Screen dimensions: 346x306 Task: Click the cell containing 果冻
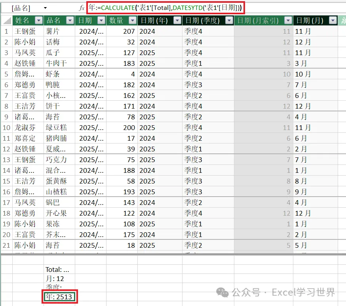(59, 224)
